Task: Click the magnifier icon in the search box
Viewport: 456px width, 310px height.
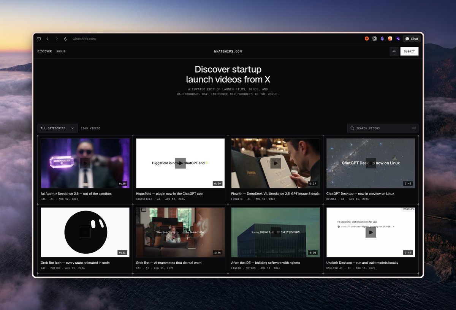Action: click(352, 128)
